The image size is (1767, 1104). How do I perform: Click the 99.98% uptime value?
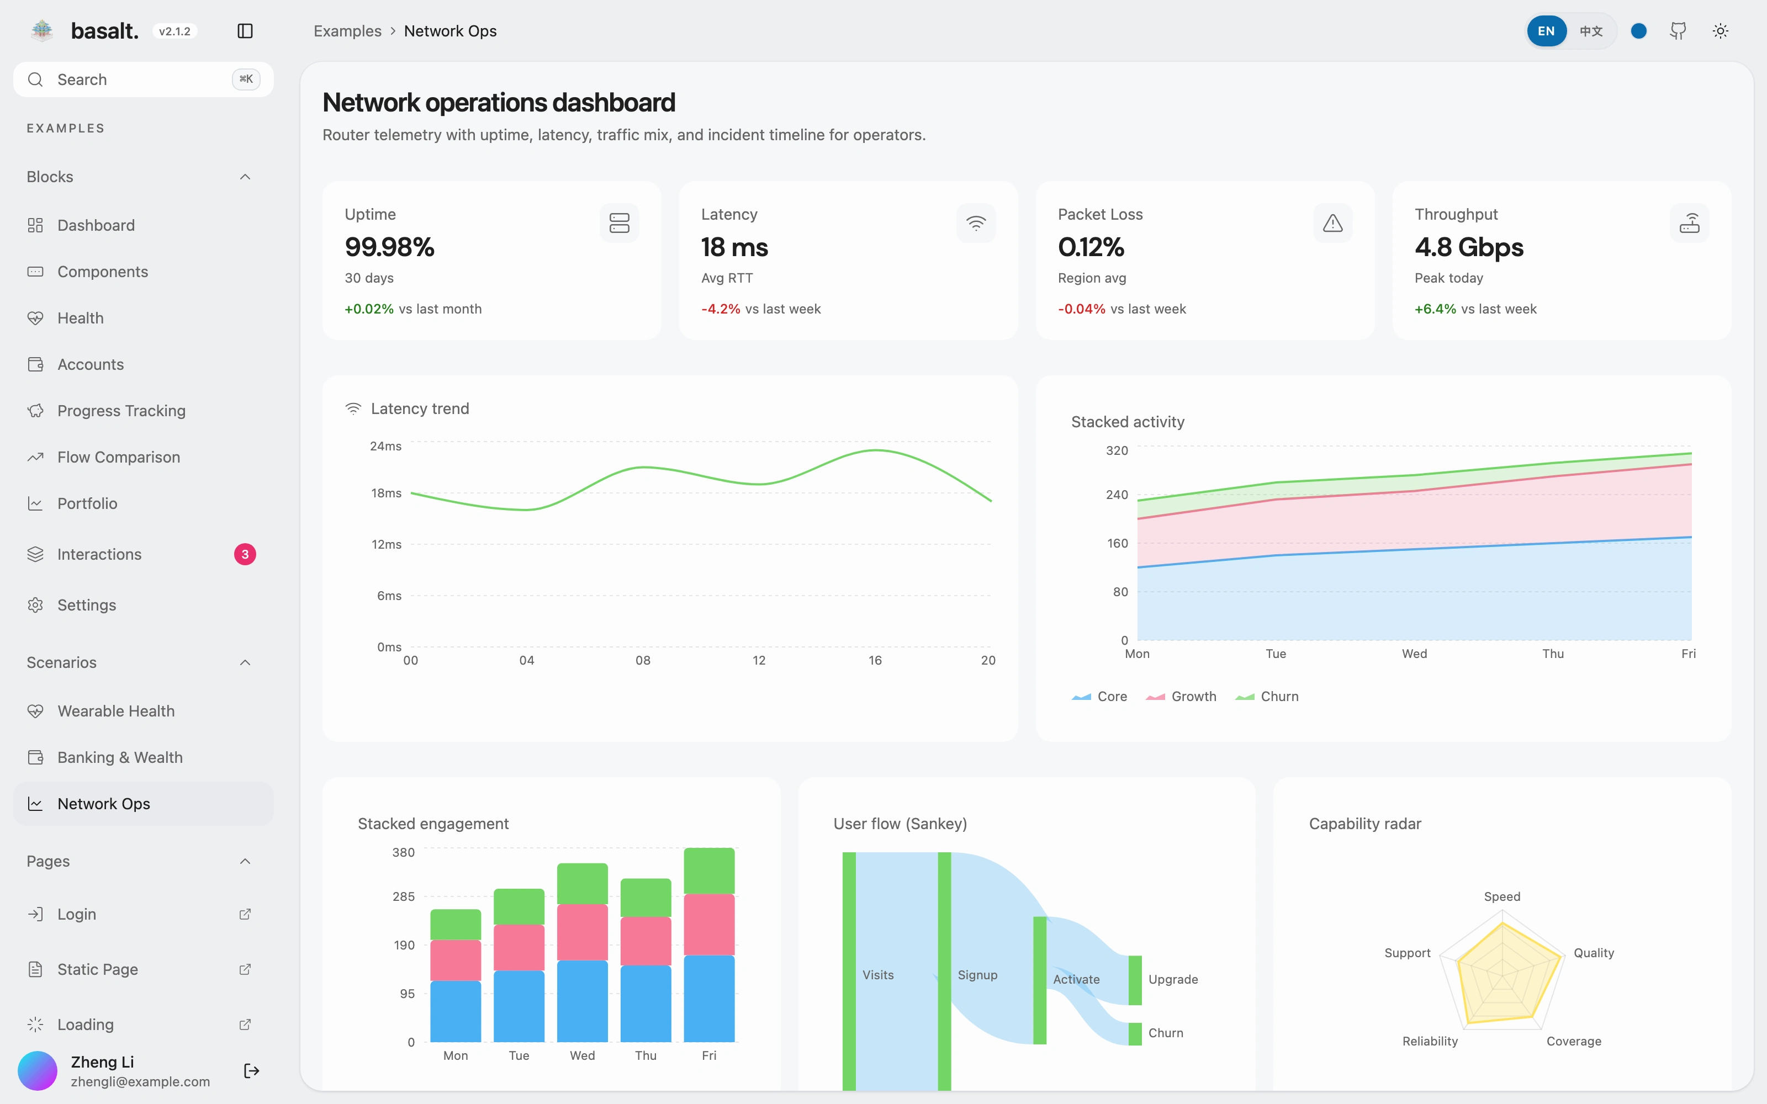click(x=389, y=247)
